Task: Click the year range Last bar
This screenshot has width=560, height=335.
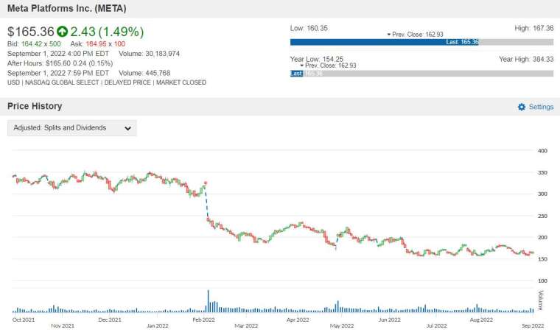Action: tap(296, 74)
